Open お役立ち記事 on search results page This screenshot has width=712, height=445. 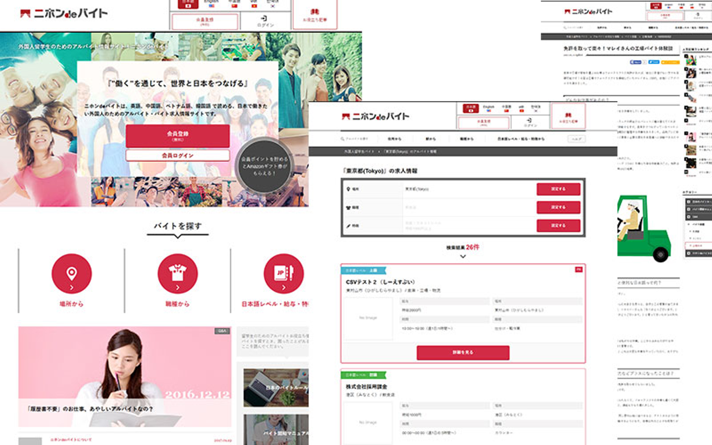[x=568, y=116]
